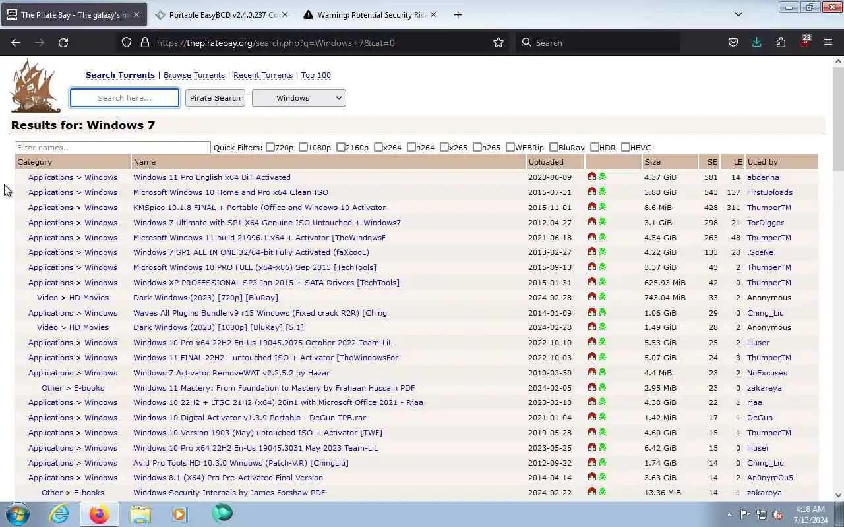Open the Save to Pocket icon
The image size is (844, 527).
coord(733,42)
